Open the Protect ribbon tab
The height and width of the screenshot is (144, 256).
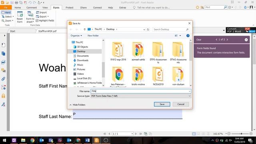point(69,8)
